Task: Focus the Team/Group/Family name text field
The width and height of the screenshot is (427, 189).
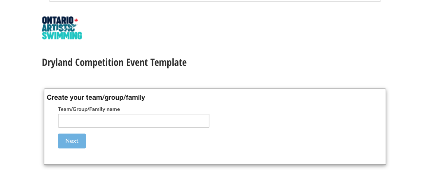Action: click(133, 121)
